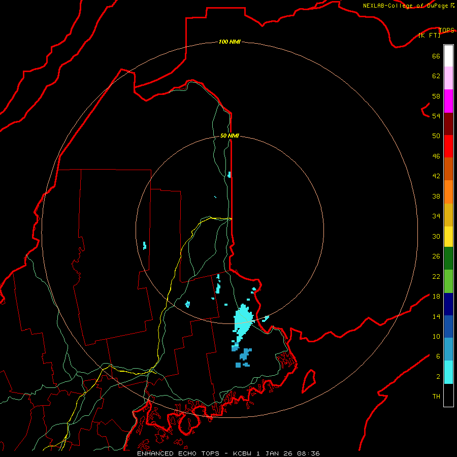This screenshot has width=457, height=457.
Task: Select the white color swatch in the legend
Action: coord(448,56)
